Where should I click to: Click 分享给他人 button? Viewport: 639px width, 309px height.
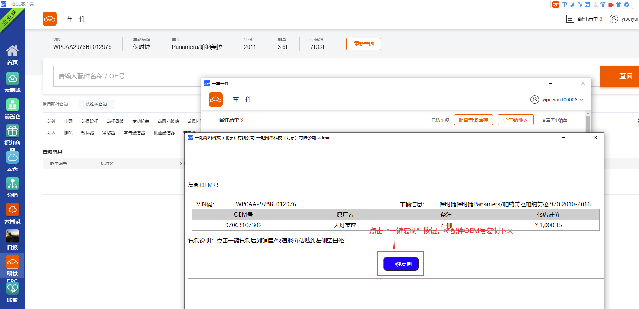(516, 120)
